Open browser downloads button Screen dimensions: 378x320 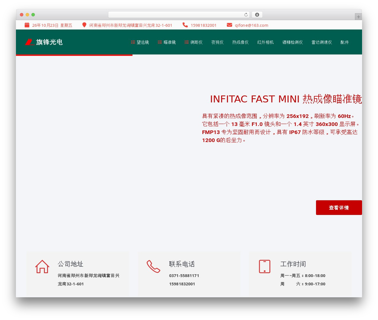tap(257, 15)
